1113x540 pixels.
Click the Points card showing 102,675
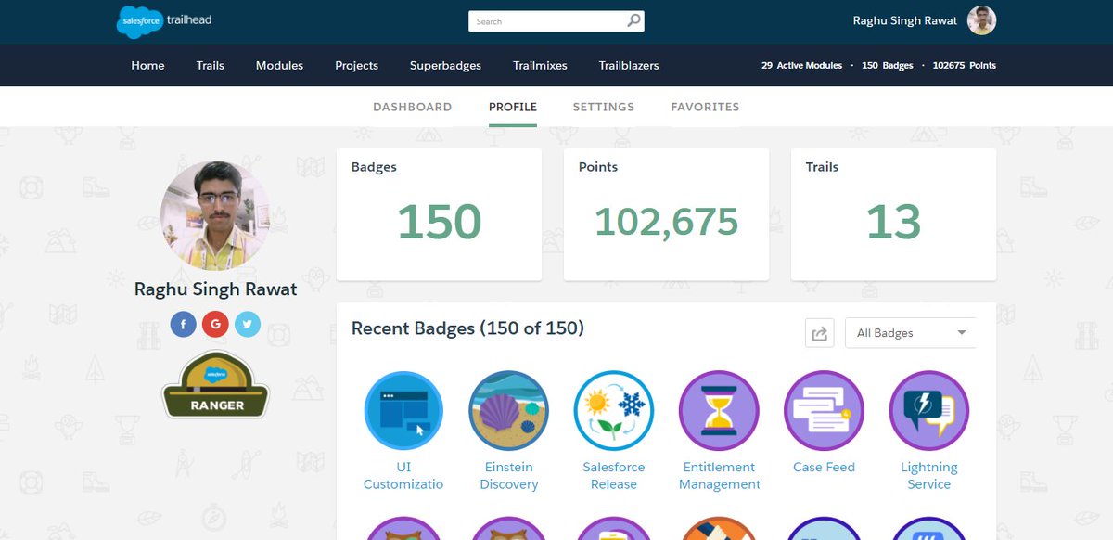[666, 214]
